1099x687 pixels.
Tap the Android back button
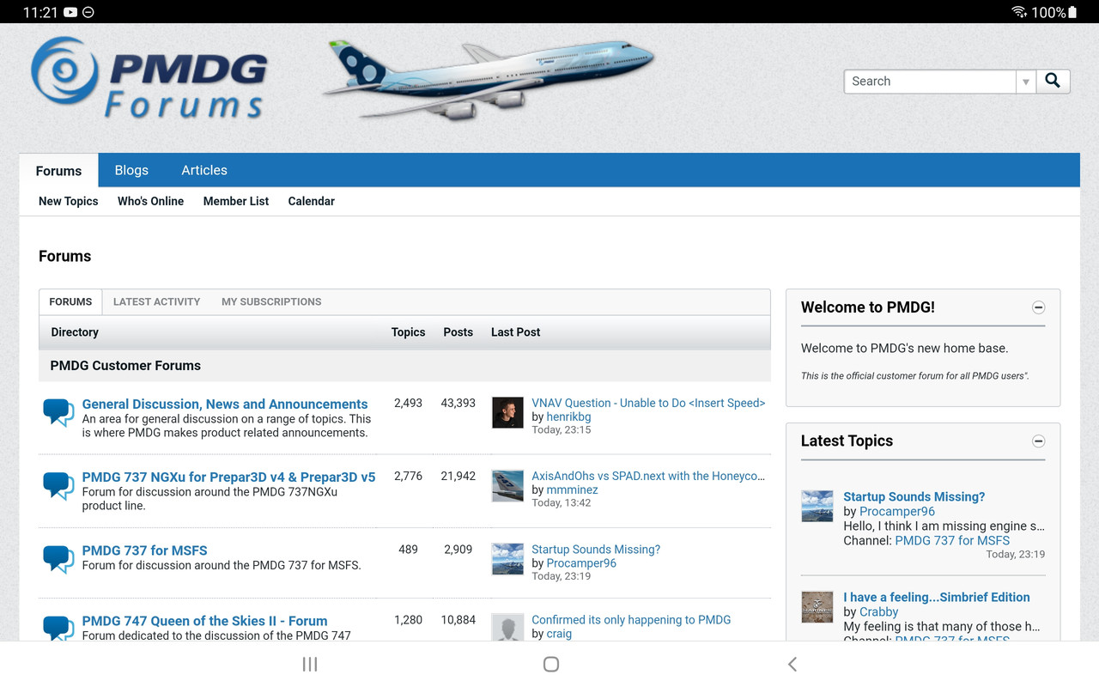[x=792, y=664]
